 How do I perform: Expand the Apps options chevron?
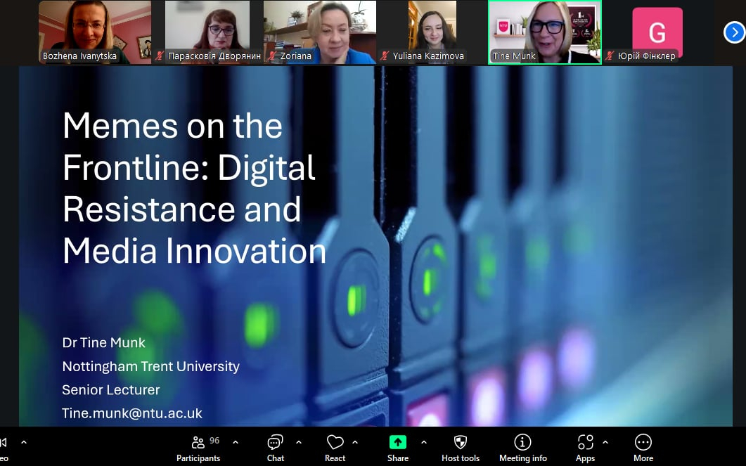[605, 442]
